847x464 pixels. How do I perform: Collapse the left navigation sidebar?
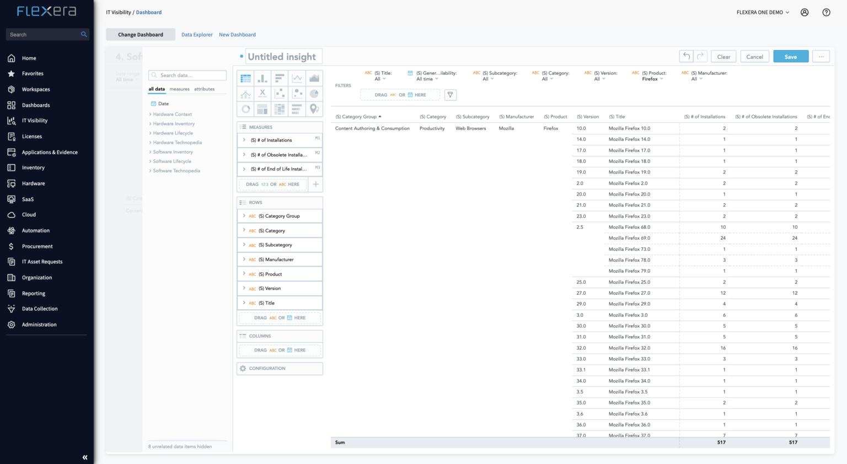84,457
